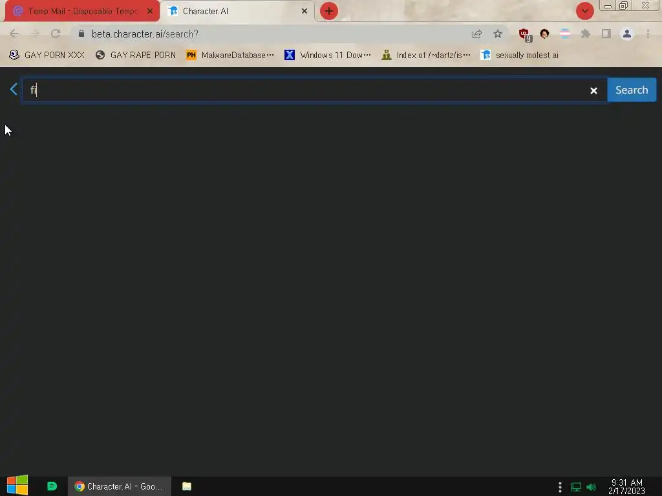Go back with the blue chevron arrow
The width and height of the screenshot is (662, 496).
click(14, 89)
